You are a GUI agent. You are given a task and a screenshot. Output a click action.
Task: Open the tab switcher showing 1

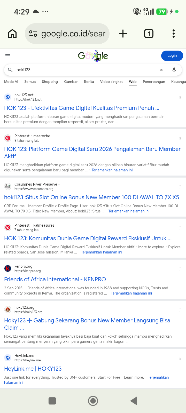[x=149, y=34]
